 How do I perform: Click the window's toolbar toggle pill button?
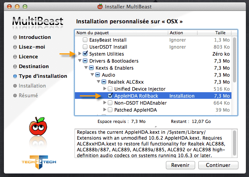[x=239, y=6]
